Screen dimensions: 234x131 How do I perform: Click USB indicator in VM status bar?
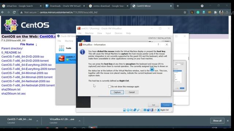[x=138, y=110]
